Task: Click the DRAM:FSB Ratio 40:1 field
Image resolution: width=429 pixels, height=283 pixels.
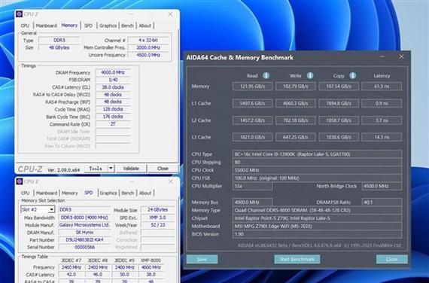Action: [x=382, y=202]
